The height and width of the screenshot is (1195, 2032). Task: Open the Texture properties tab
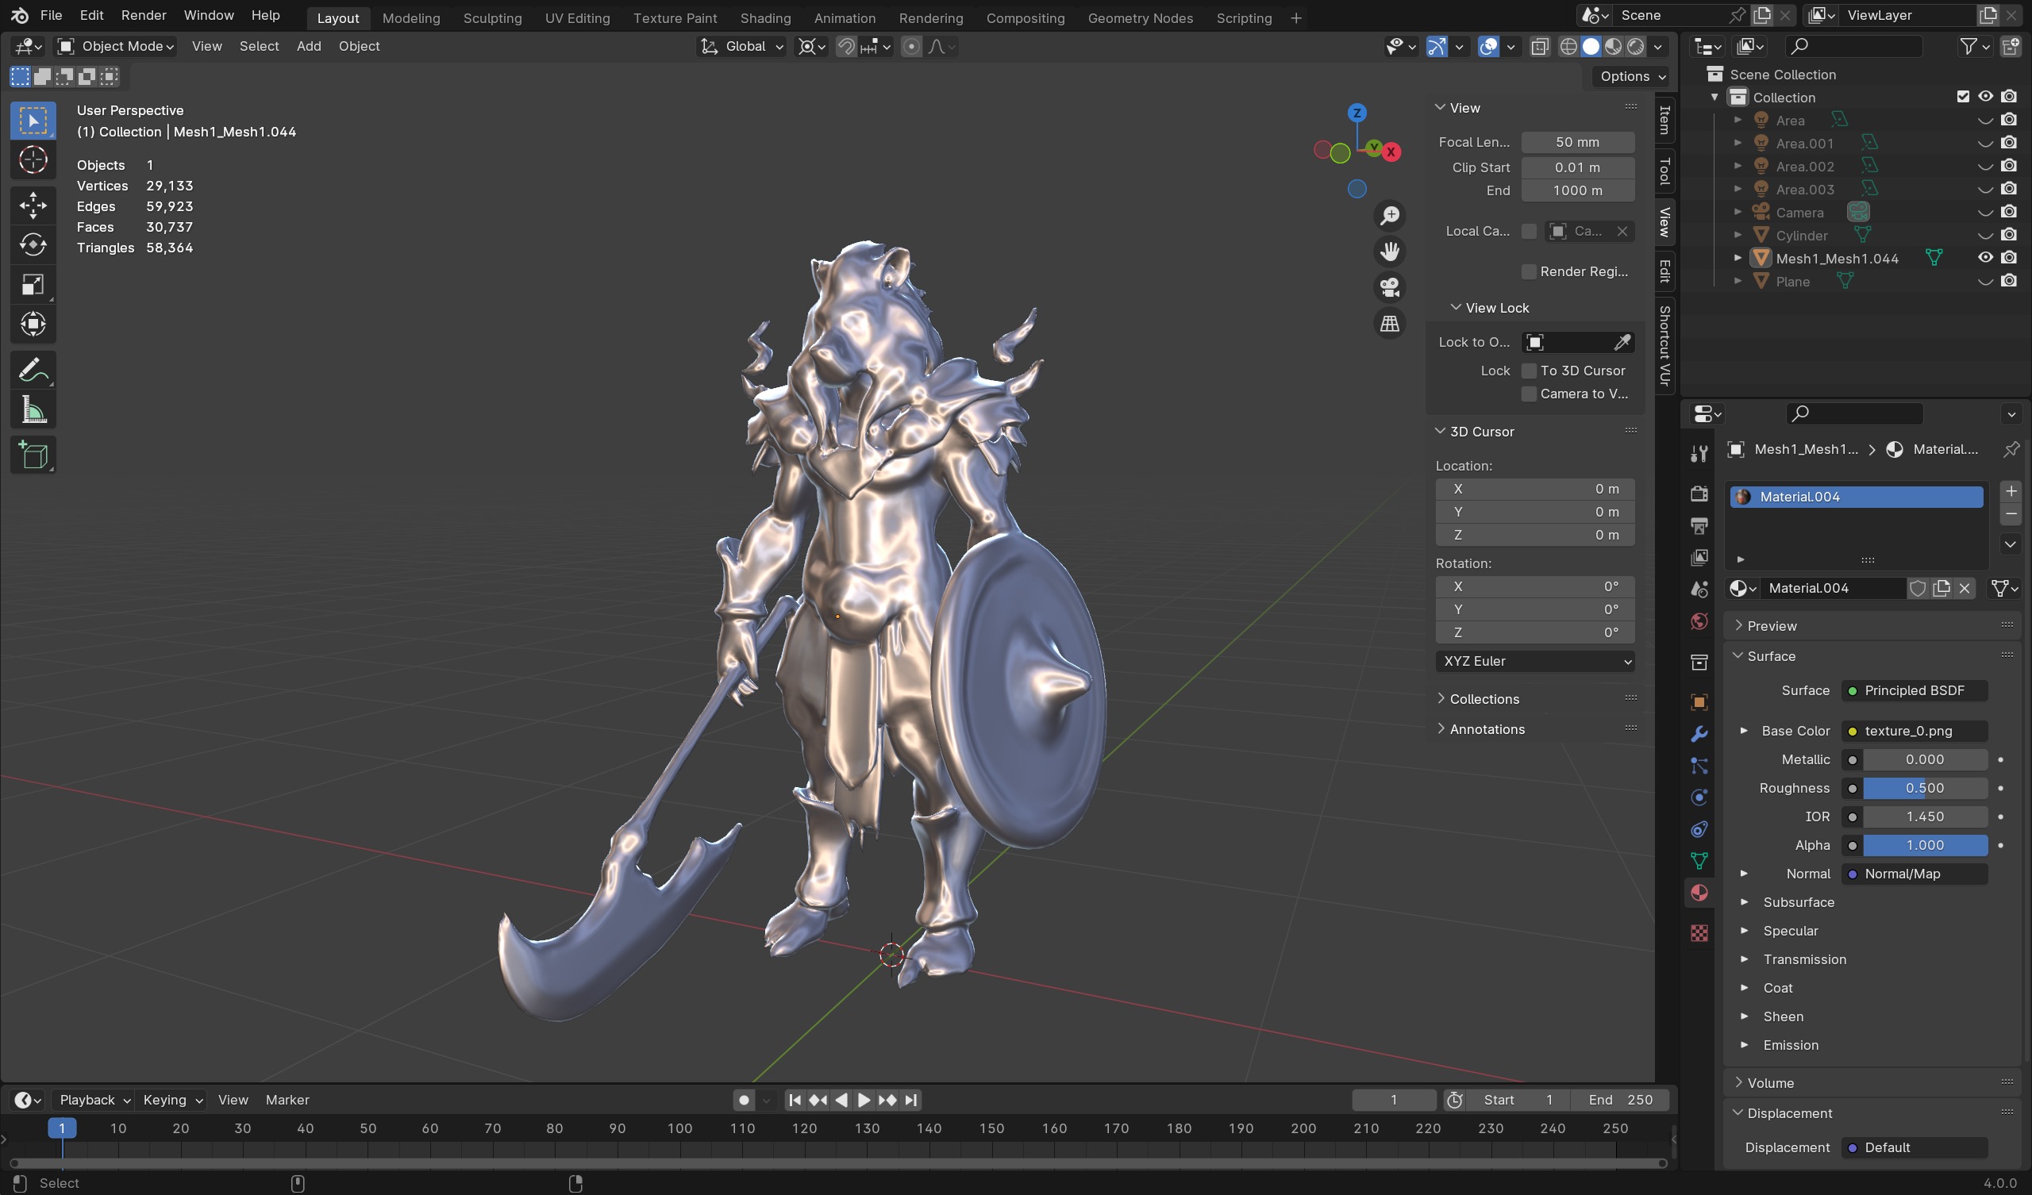[x=1699, y=933]
